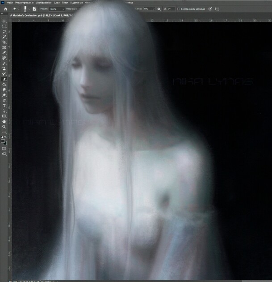Open symmetry paint options butterfly icon
Viewport: 272px width, 282px height.
pos(217,9)
